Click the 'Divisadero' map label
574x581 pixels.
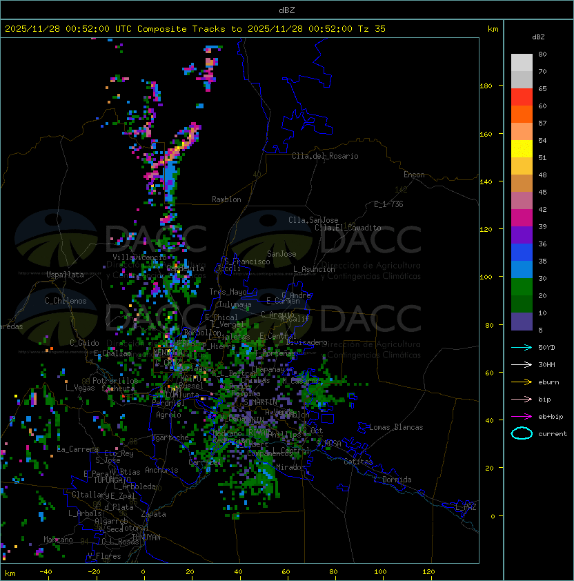[x=306, y=342]
